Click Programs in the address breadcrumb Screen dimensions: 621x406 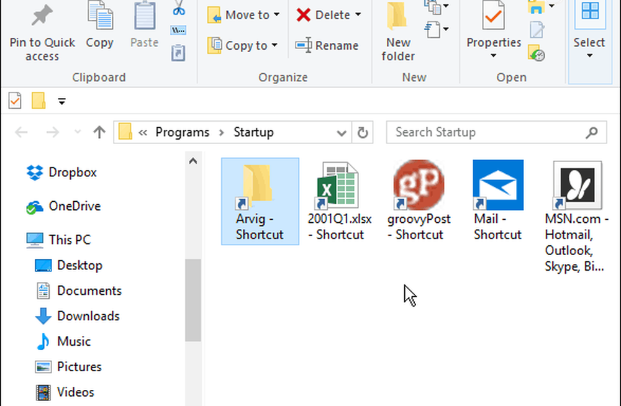coord(182,132)
